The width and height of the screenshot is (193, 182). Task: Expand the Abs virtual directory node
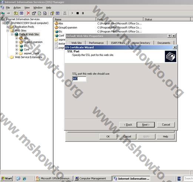(x=17, y=38)
